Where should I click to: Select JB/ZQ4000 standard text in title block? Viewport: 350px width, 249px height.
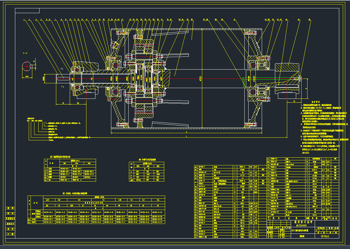(x=302, y=226)
